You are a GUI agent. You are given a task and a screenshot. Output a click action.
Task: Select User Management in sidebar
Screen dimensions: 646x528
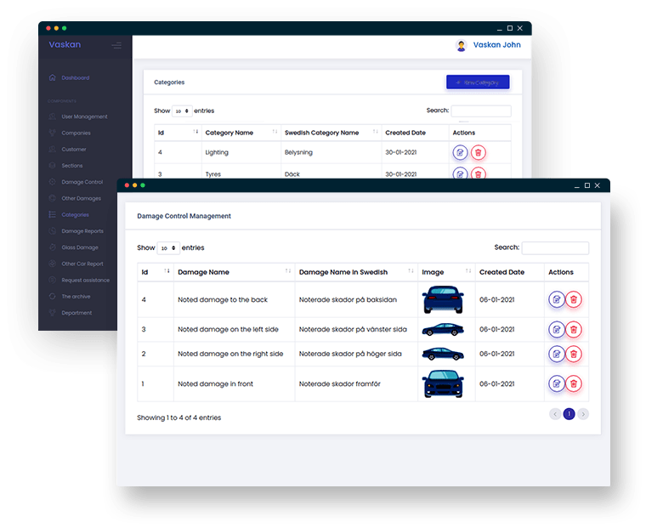point(84,116)
